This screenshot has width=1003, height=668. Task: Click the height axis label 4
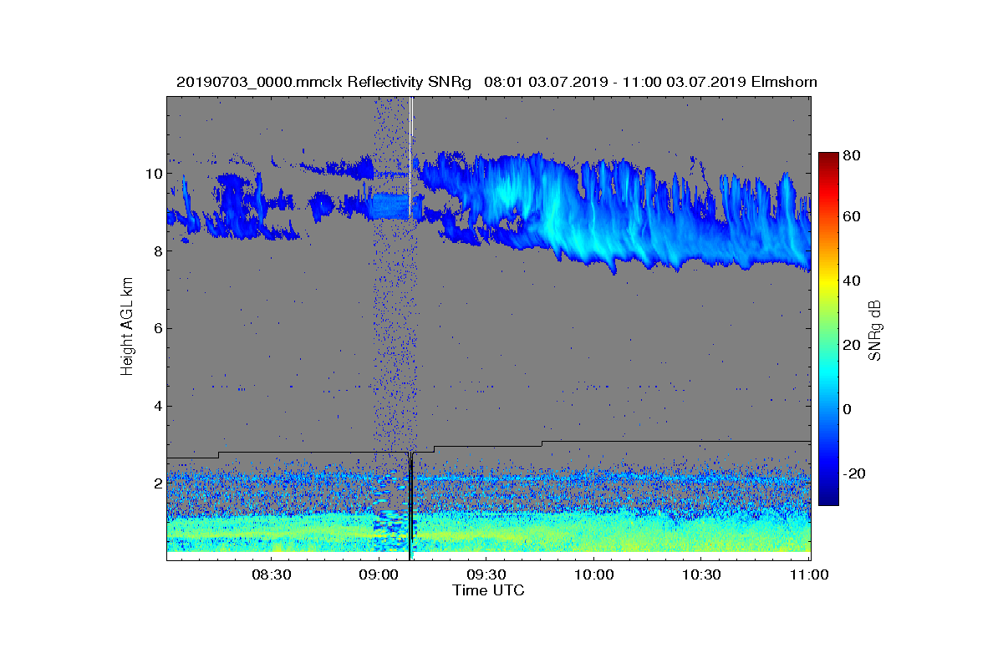(156, 406)
